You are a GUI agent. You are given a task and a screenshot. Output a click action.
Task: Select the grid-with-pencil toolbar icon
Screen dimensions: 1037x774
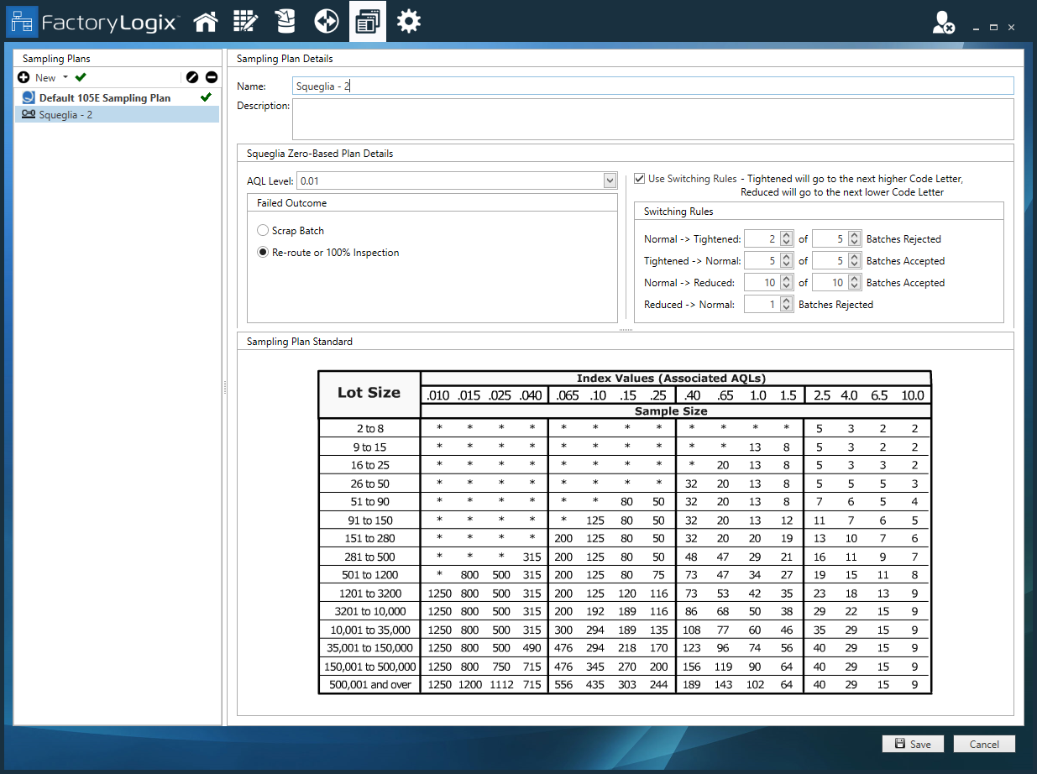(x=245, y=21)
